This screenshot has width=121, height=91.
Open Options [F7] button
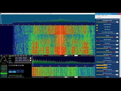(4, 70)
